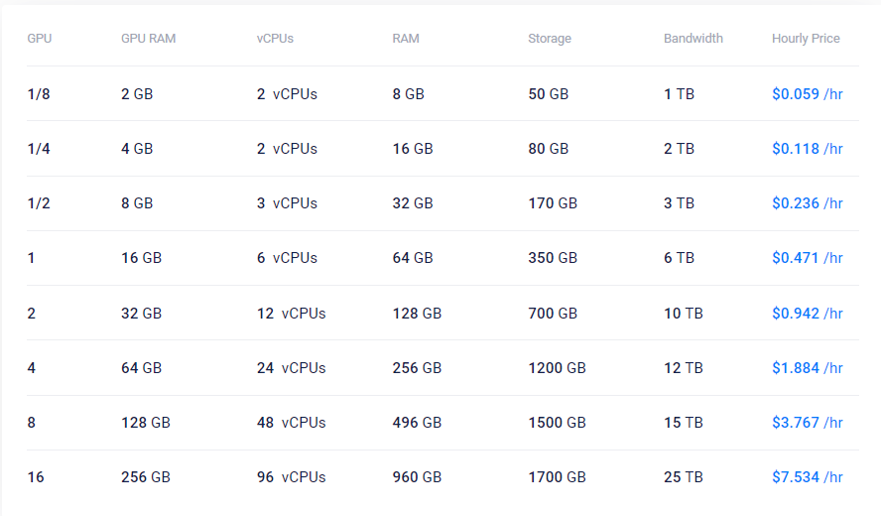Select the $7.534 /hr price link
881x516 pixels.
pyautogui.click(x=807, y=477)
